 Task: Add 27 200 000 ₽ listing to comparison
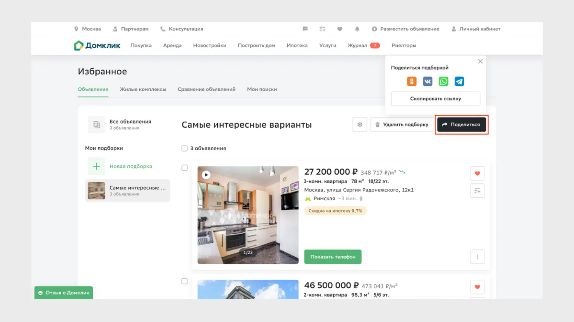click(477, 191)
